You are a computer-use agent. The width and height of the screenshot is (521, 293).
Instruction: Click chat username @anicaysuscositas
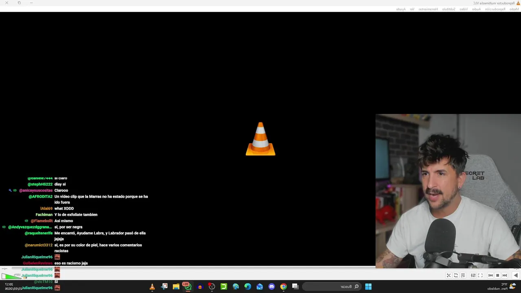36,190
